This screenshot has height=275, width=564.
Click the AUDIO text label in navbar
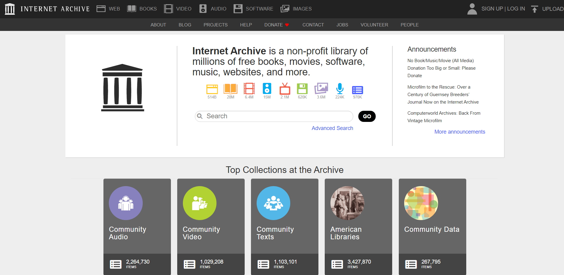click(x=219, y=9)
